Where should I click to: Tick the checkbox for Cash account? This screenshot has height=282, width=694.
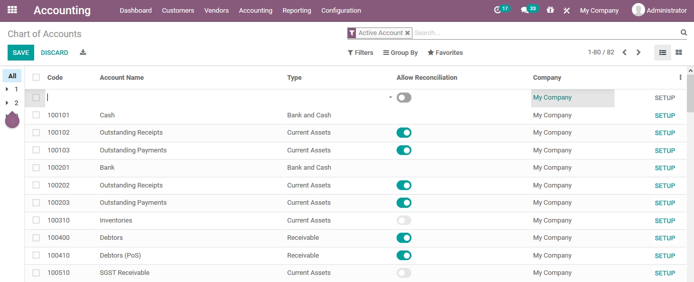(x=36, y=115)
